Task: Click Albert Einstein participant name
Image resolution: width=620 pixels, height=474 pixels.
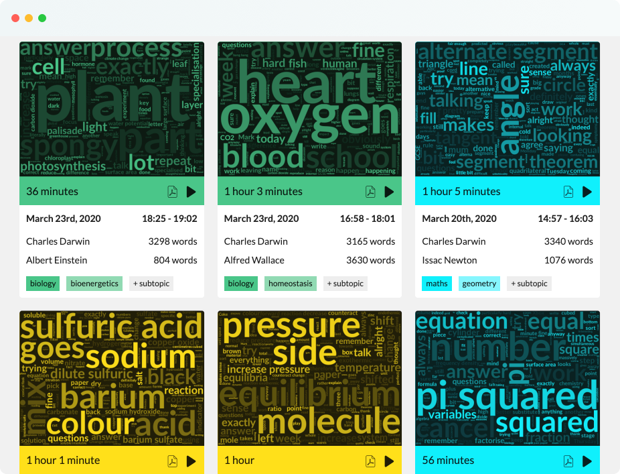Action: (x=56, y=260)
